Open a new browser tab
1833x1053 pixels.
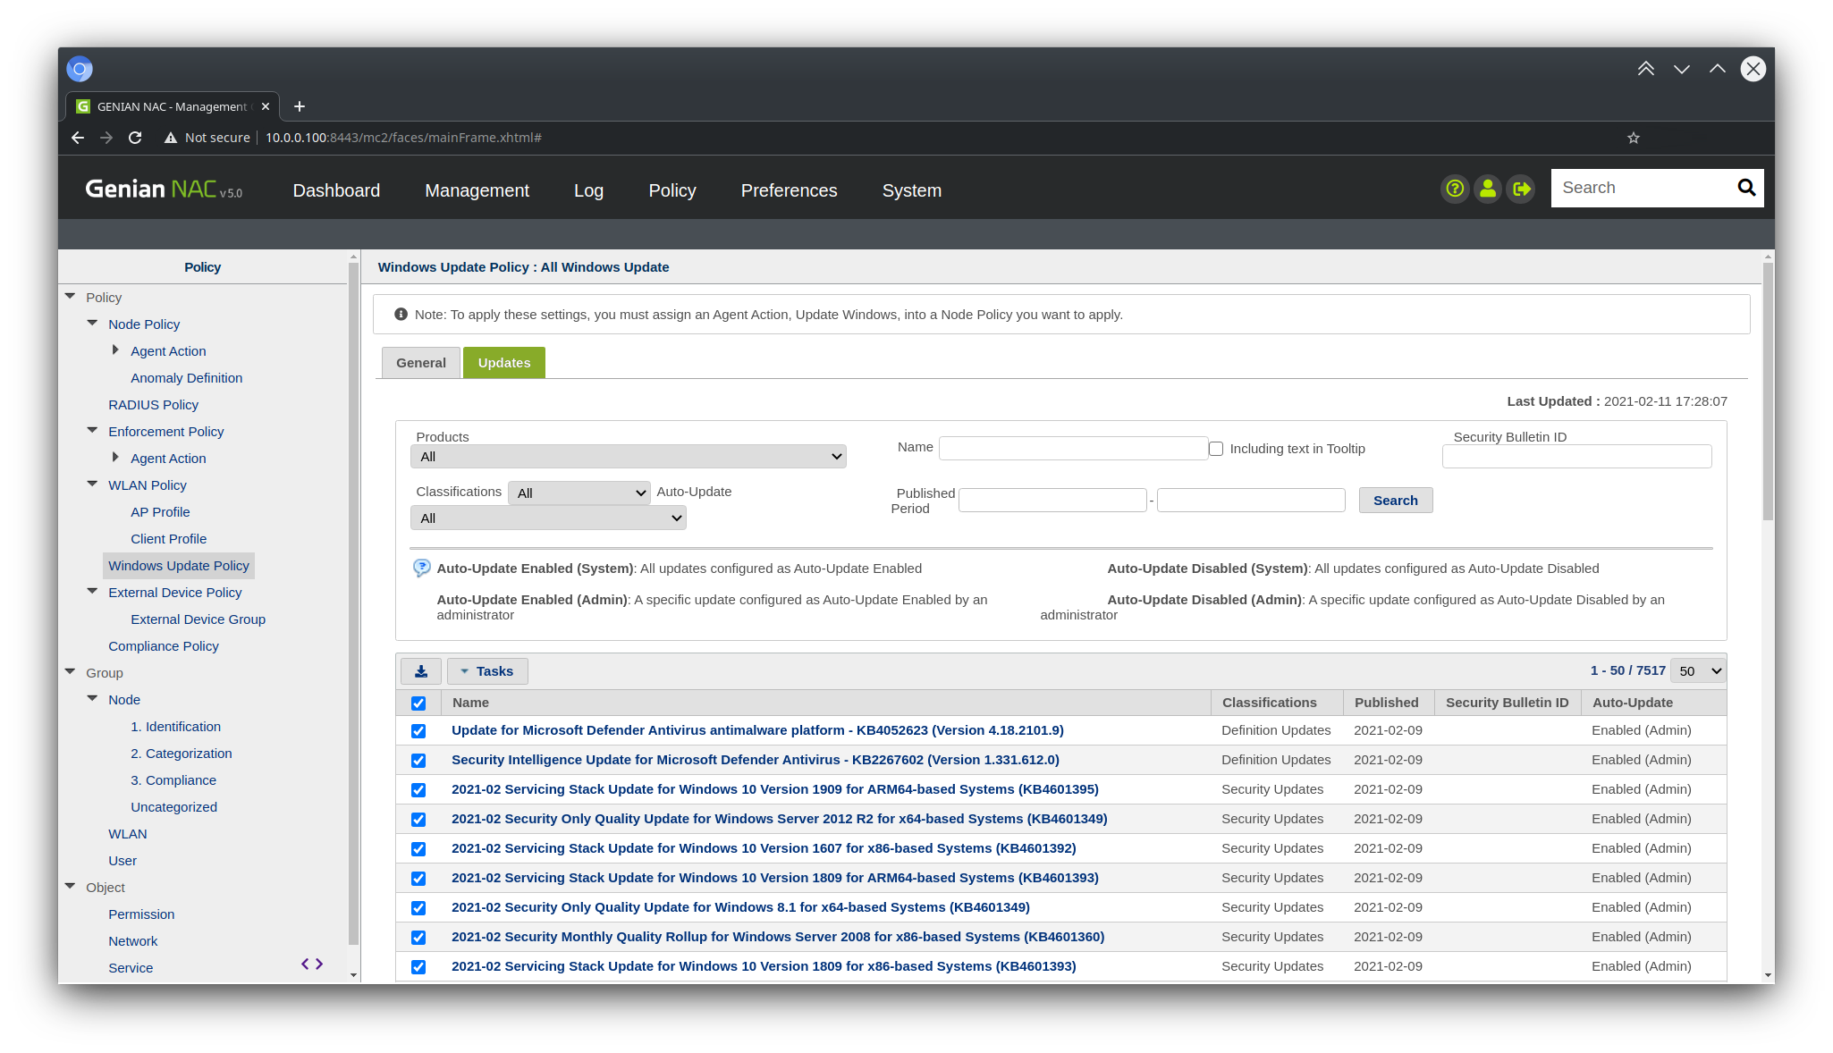pyautogui.click(x=300, y=106)
